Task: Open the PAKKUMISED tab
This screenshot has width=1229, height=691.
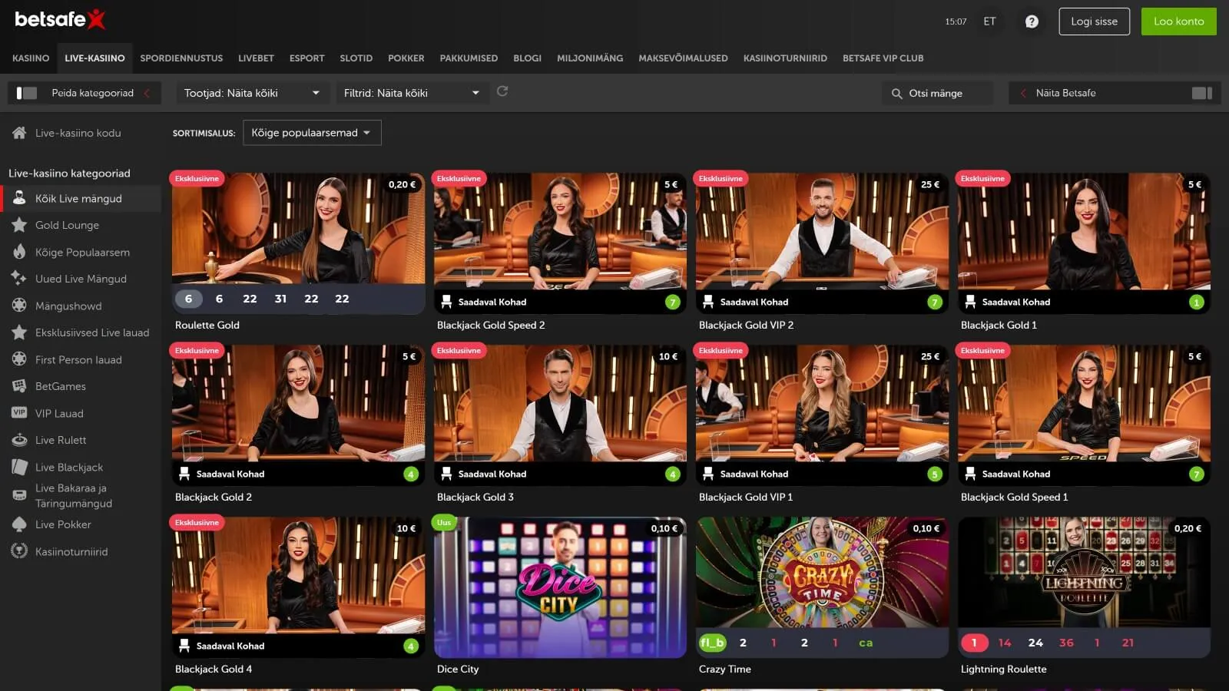Action: (469, 58)
